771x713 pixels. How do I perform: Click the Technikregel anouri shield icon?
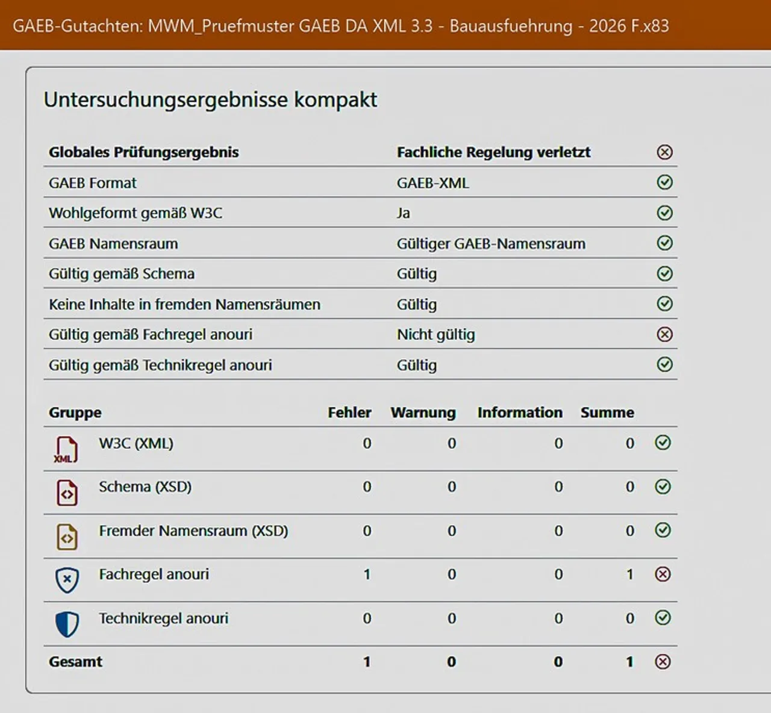[x=67, y=624]
